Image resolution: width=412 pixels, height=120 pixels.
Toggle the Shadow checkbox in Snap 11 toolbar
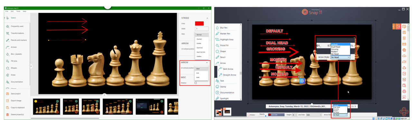click(x=248, y=115)
